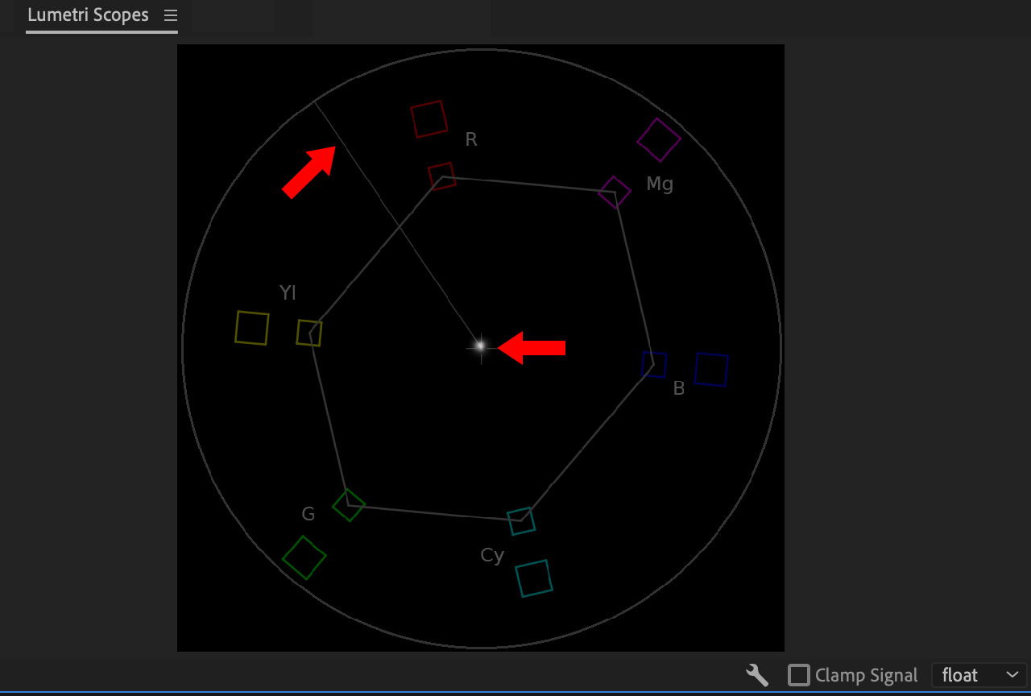Click the outer red target box
1031x696 pixels.
429,119
